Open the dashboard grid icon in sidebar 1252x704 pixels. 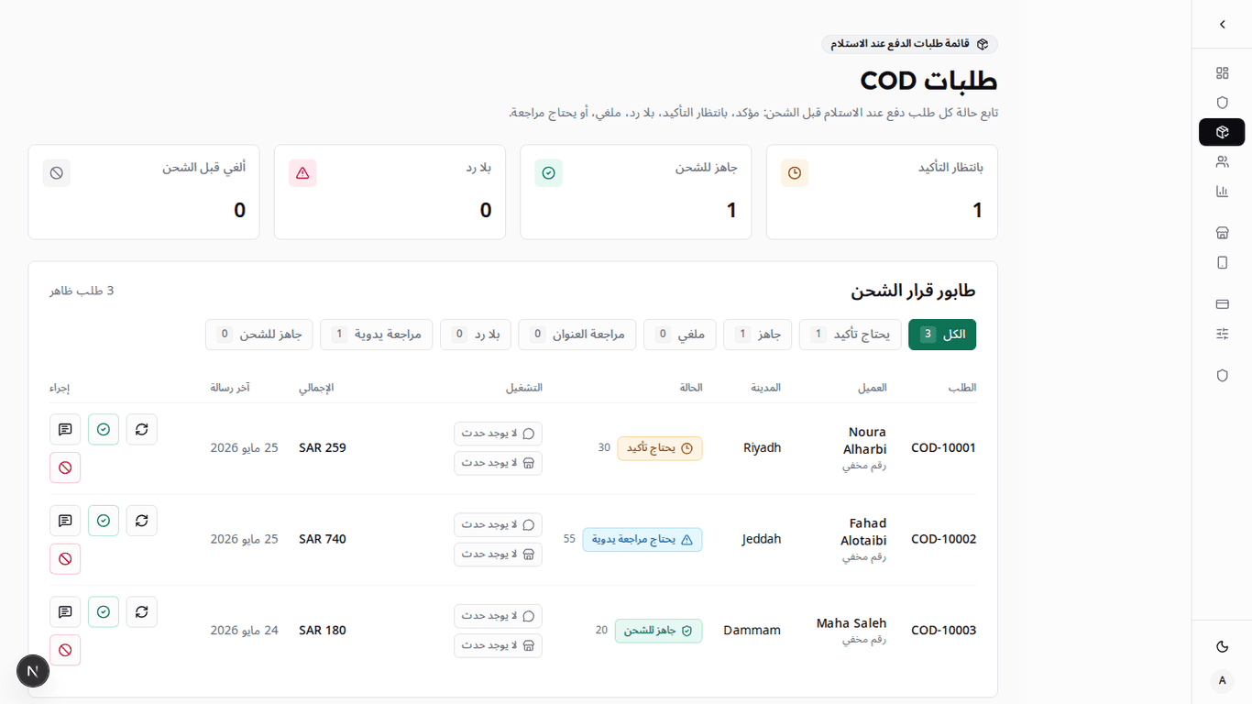tap(1222, 72)
